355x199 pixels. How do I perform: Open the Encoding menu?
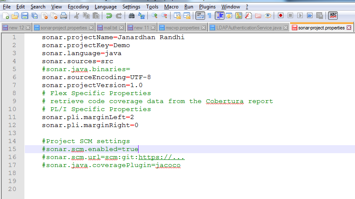78,7
